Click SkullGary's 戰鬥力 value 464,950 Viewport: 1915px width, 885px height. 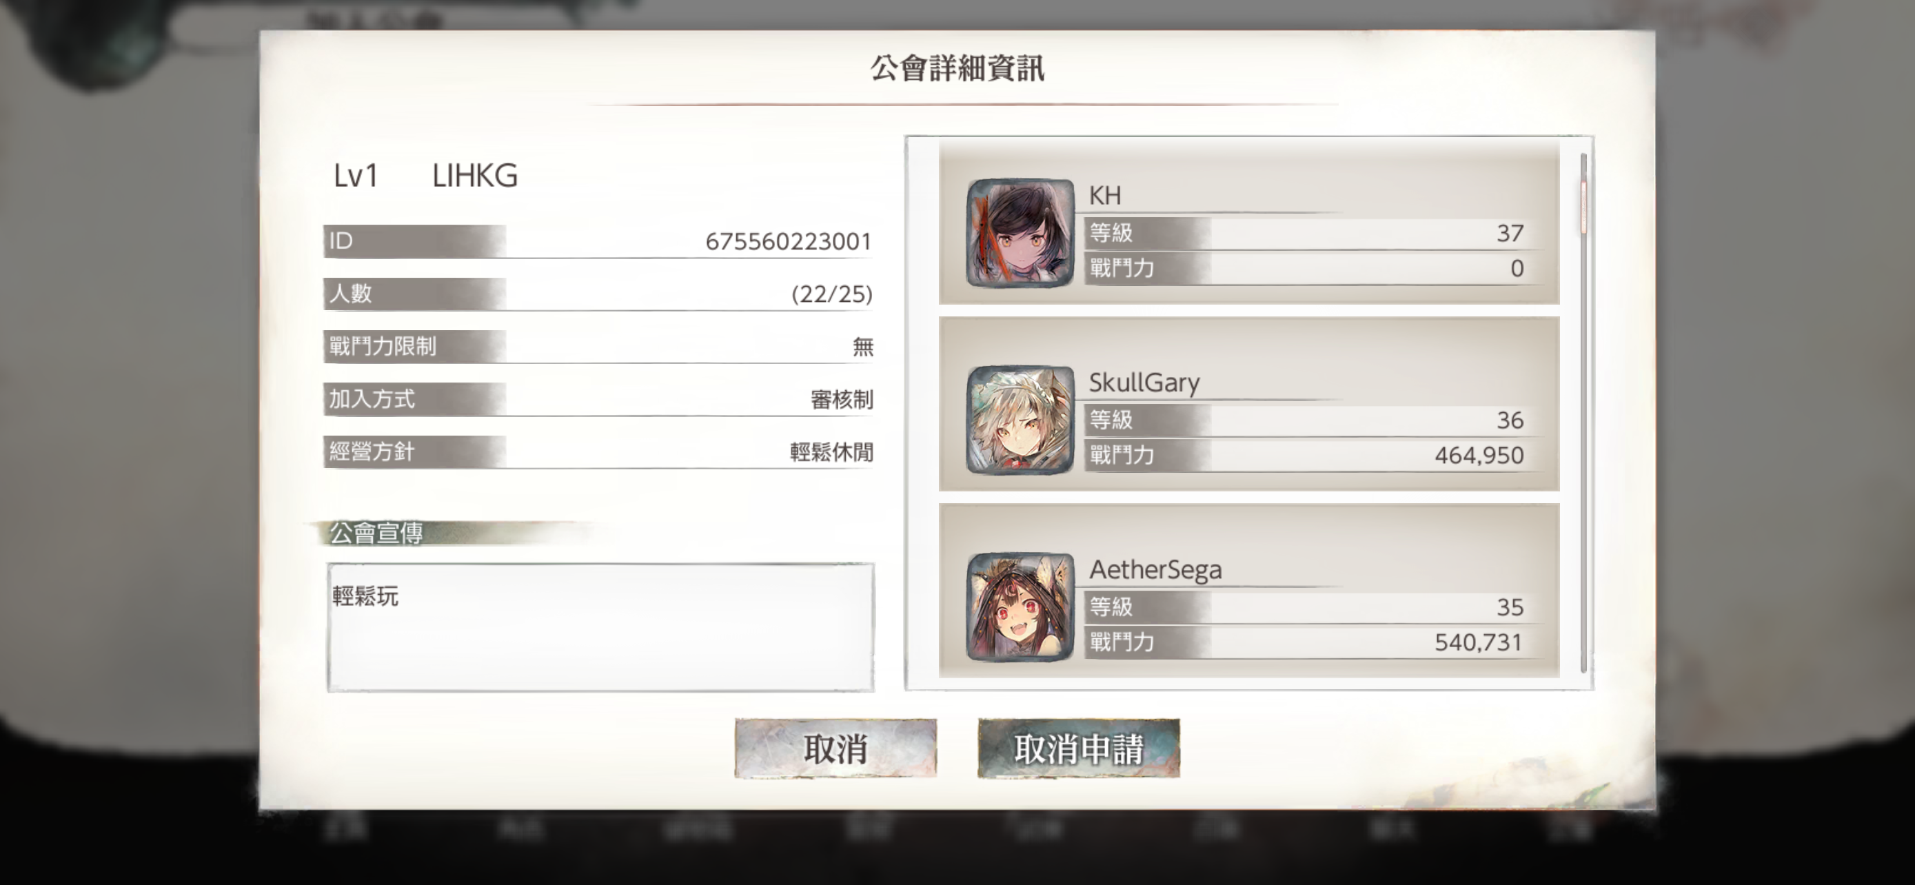coord(1479,455)
